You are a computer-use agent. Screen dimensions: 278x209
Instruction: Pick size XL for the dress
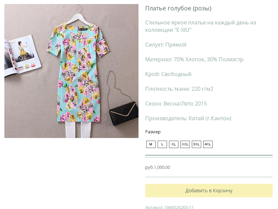[x=174, y=144]
